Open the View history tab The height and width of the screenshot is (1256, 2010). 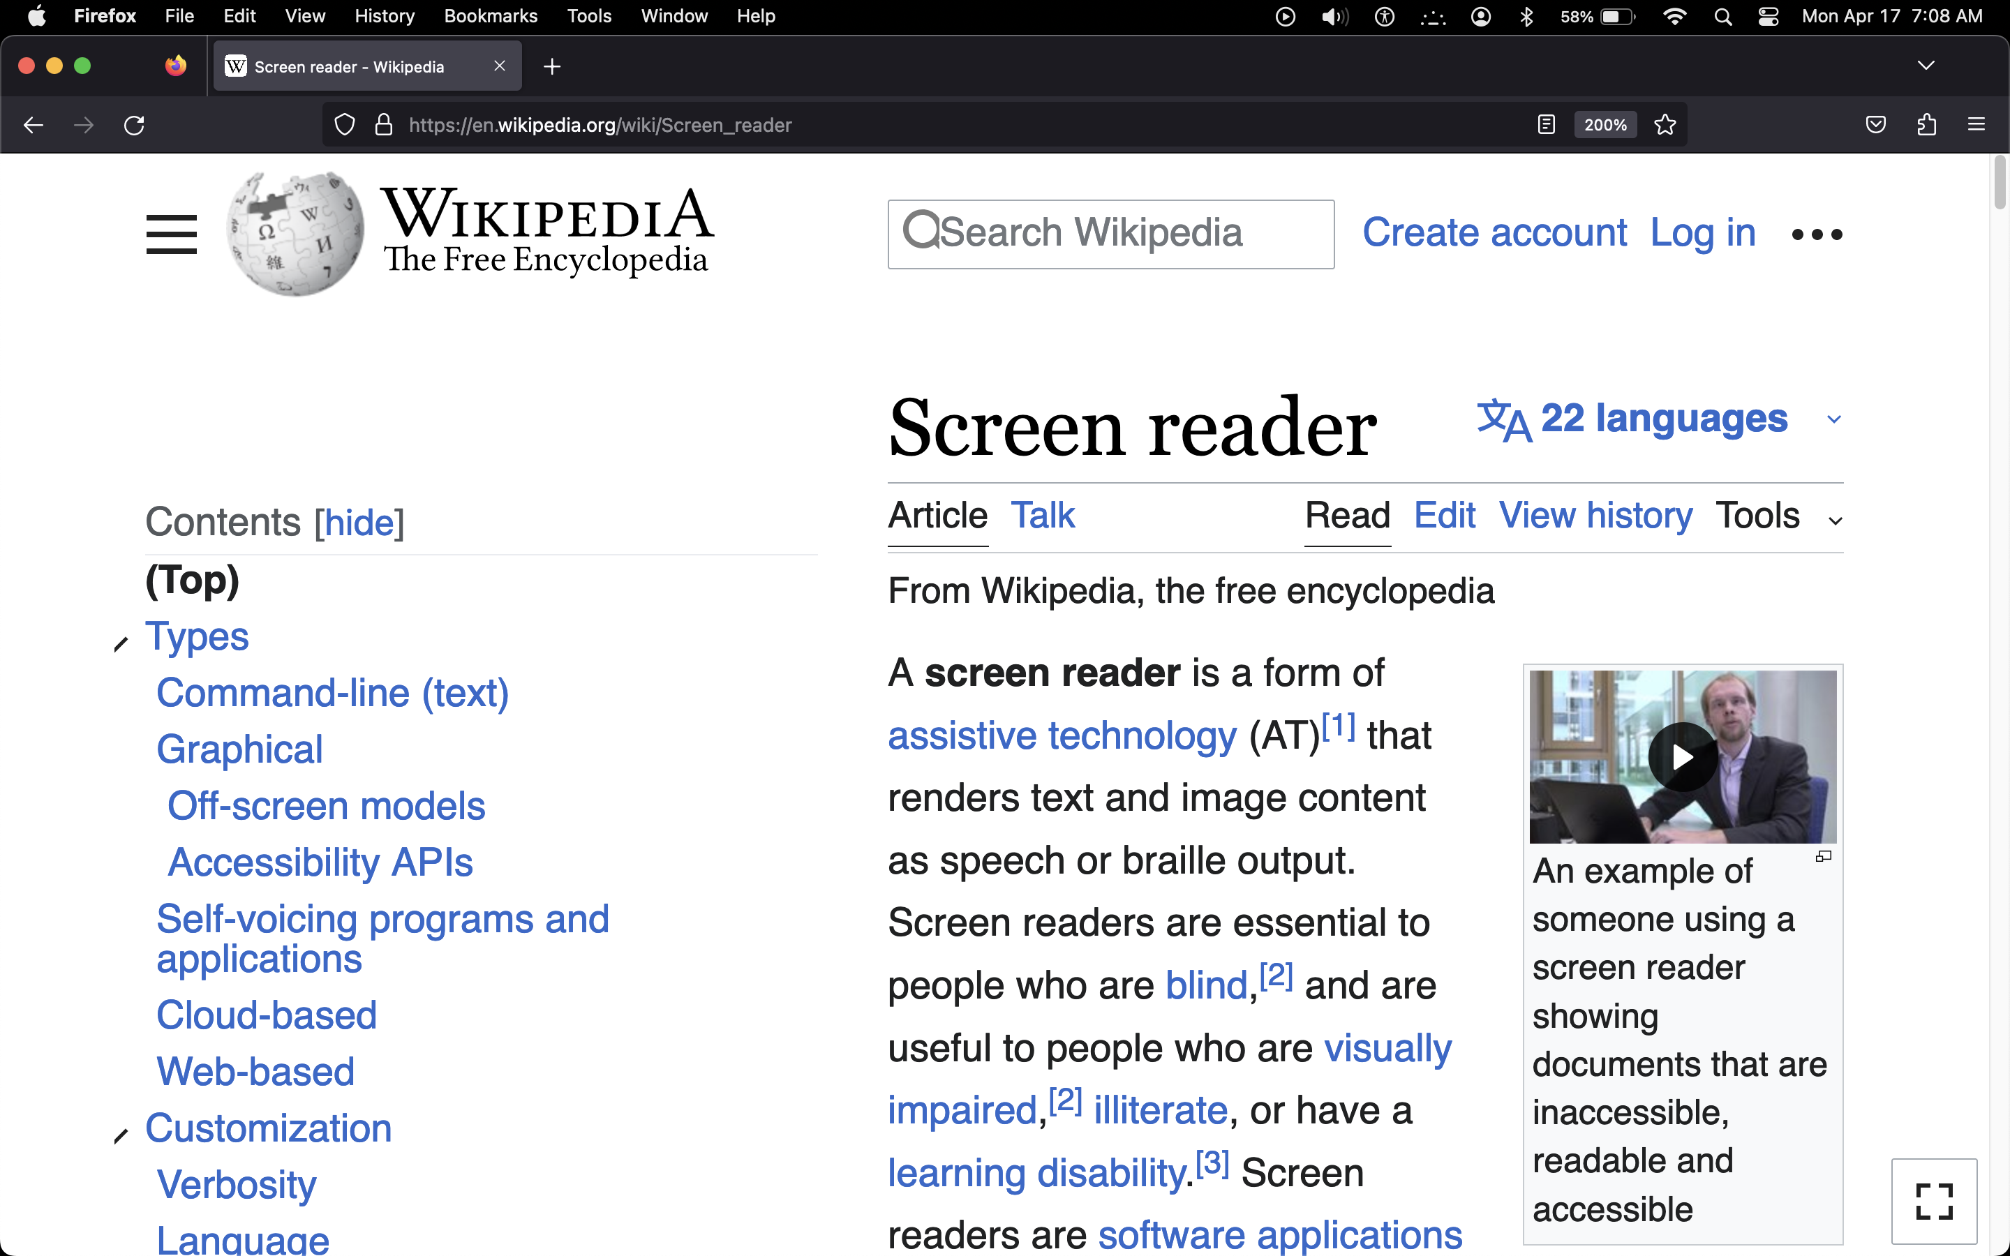point(1595,516)
